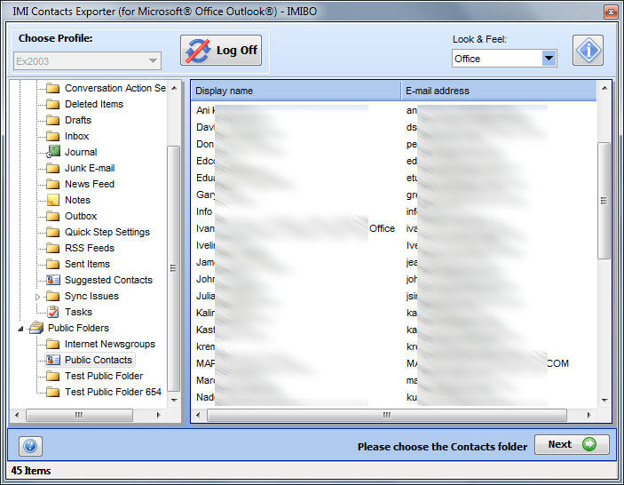The image size is (624, 485).
Task: Select the Test Public Folder icon
Action: tap(52, 376)
